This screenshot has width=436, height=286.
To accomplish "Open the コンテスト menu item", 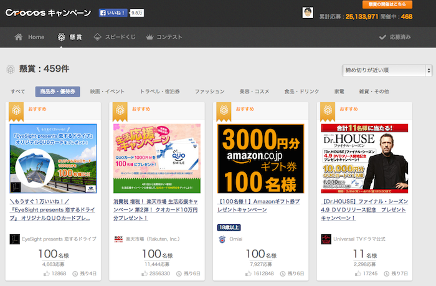I will pyautogui.click(x=169, y=37).
